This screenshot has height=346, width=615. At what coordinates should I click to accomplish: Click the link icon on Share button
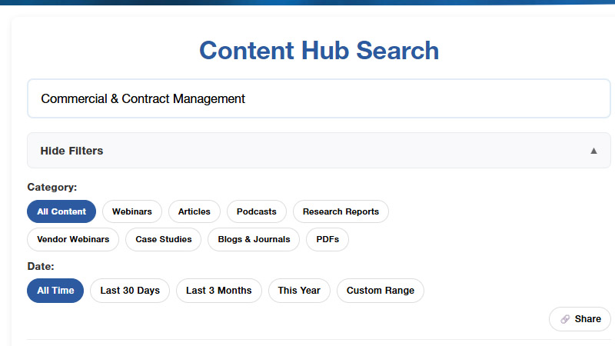point(565,319)
